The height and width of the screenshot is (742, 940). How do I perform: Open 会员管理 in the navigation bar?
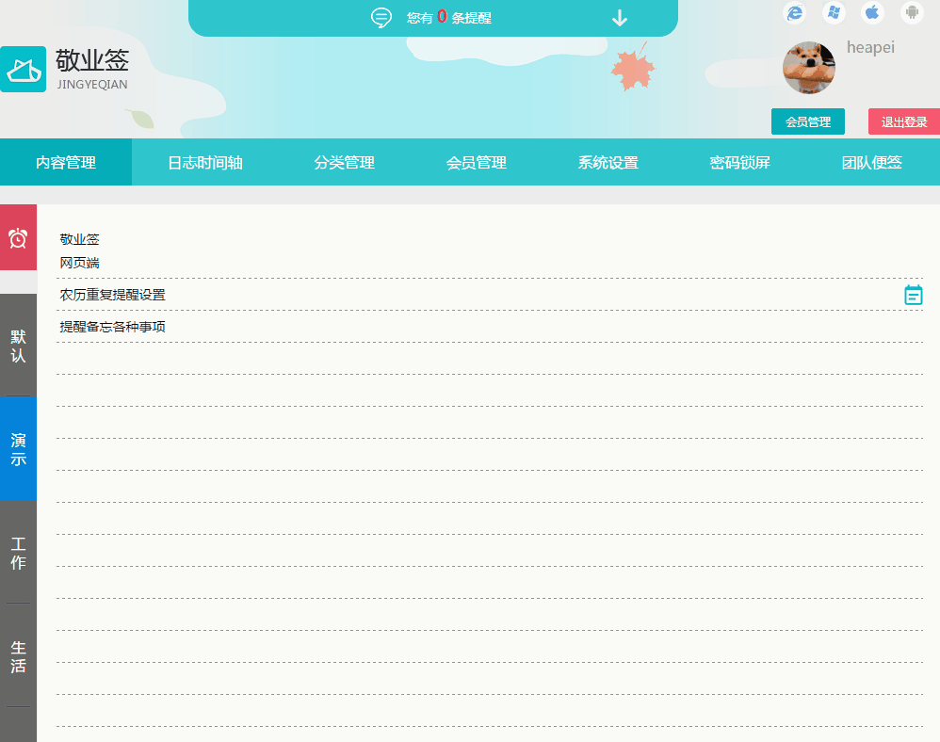pyautogui.click(x=476, y=162)
